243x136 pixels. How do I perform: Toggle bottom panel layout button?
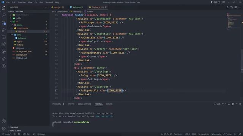215,2
